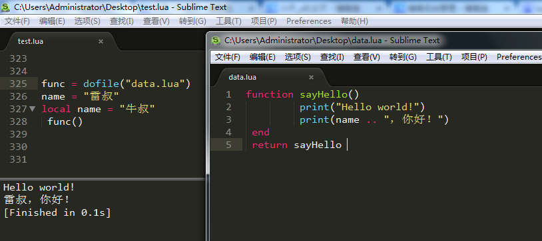Open 编辑(E) menu in test.lua window
The width and height of the screenshot is (542, 241).
(x=52, y=21)
